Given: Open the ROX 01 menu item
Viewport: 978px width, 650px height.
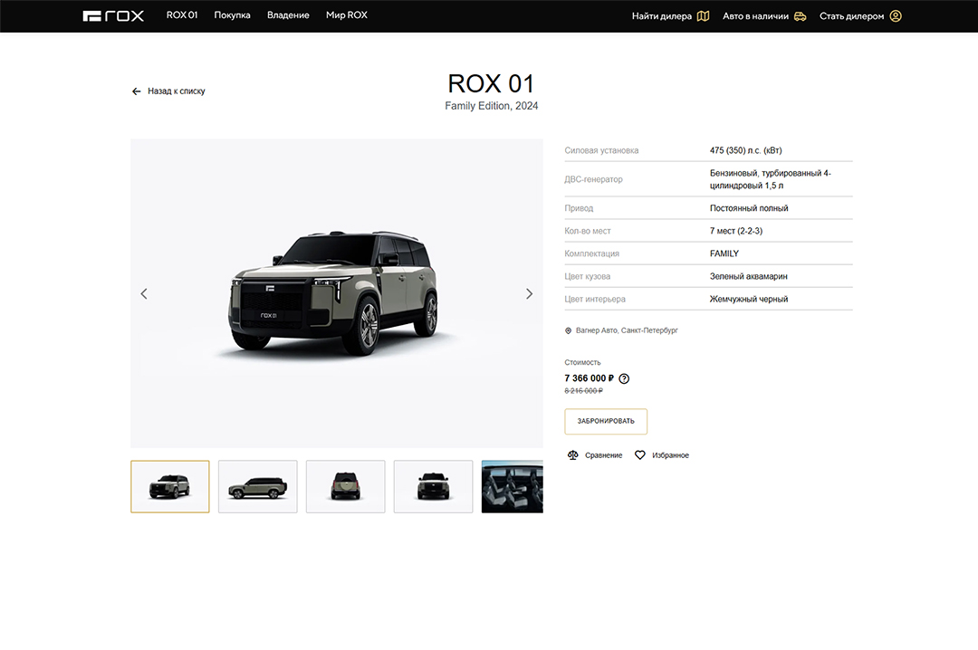Looking at the screenshot, I should tap(182, 15).
